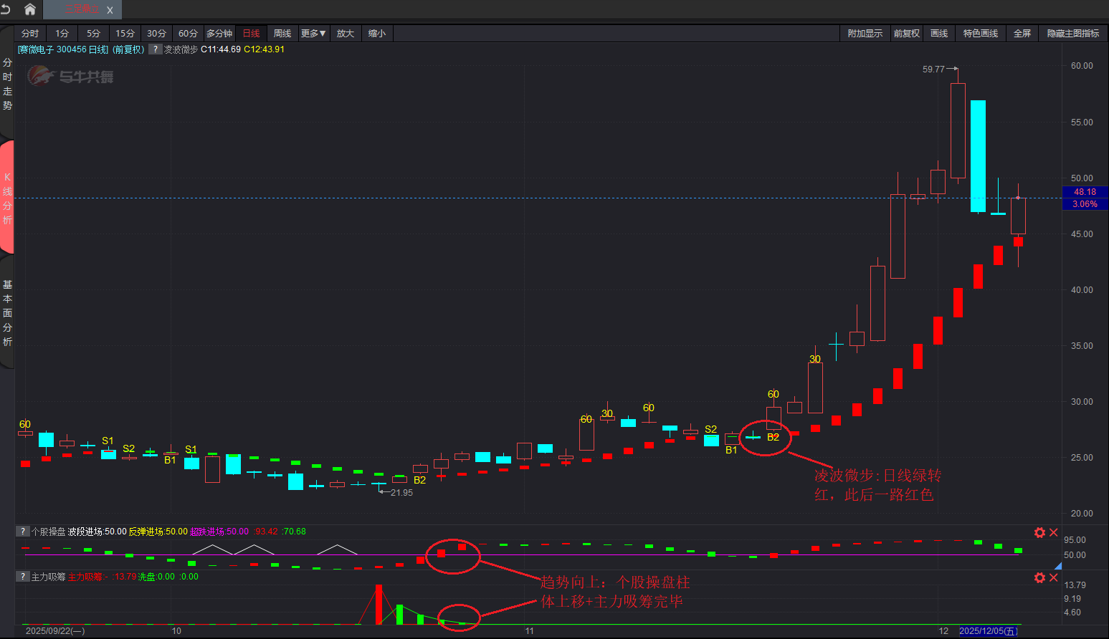Toggle 隐藏主图指标 to hide main indicators
This screenshot has height=639, width=1109.
pyautogui.click(x=1072, y=34)
